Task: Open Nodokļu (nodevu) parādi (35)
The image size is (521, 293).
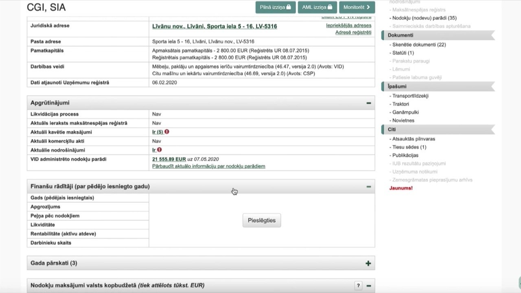Action: click(x=424, y=18)
